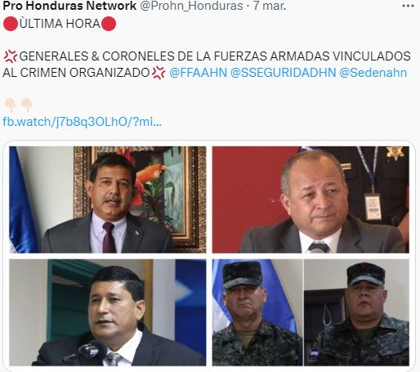Screen dimensions: 420x372
Task: Follow the fb.watch video link
Action: tap(82, 122)
